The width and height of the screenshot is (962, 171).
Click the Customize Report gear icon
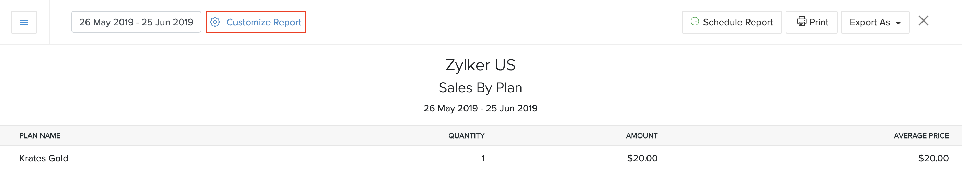tap(215, 22)
